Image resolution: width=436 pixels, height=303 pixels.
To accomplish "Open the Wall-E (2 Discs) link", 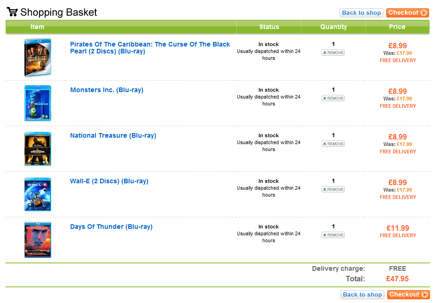I will pos(109,181).
